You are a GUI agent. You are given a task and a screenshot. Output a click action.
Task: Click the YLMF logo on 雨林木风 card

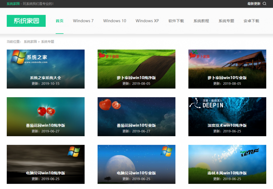(x=250, y=152)
